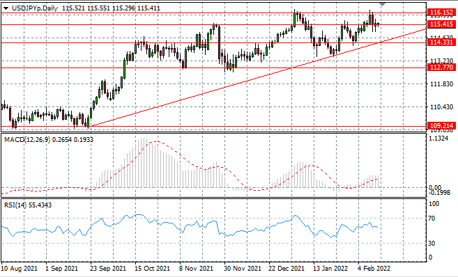This screenshot has height=277, width=458.
Task: Click the 23 Sep 2021 date label
Action: [x=107, y=268]
